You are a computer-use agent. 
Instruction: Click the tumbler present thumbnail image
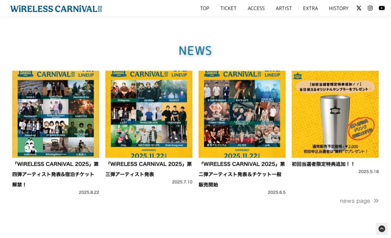pyautogui.click(x=335, y=114)
